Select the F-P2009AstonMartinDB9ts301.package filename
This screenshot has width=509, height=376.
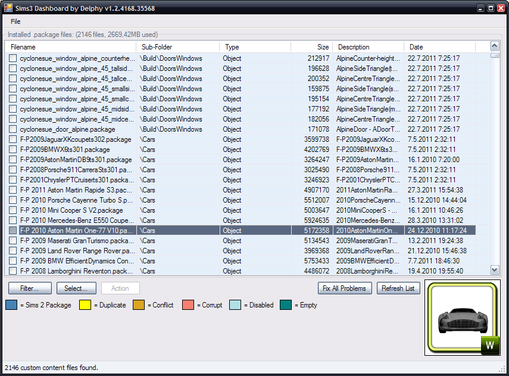coord(76,160)
